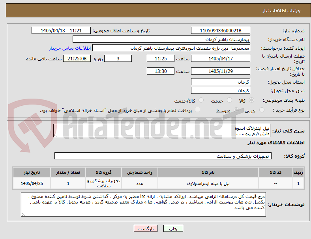Click the remaining days field showing 3
Screen dimensions: 311x239
[x=118, y=58]
